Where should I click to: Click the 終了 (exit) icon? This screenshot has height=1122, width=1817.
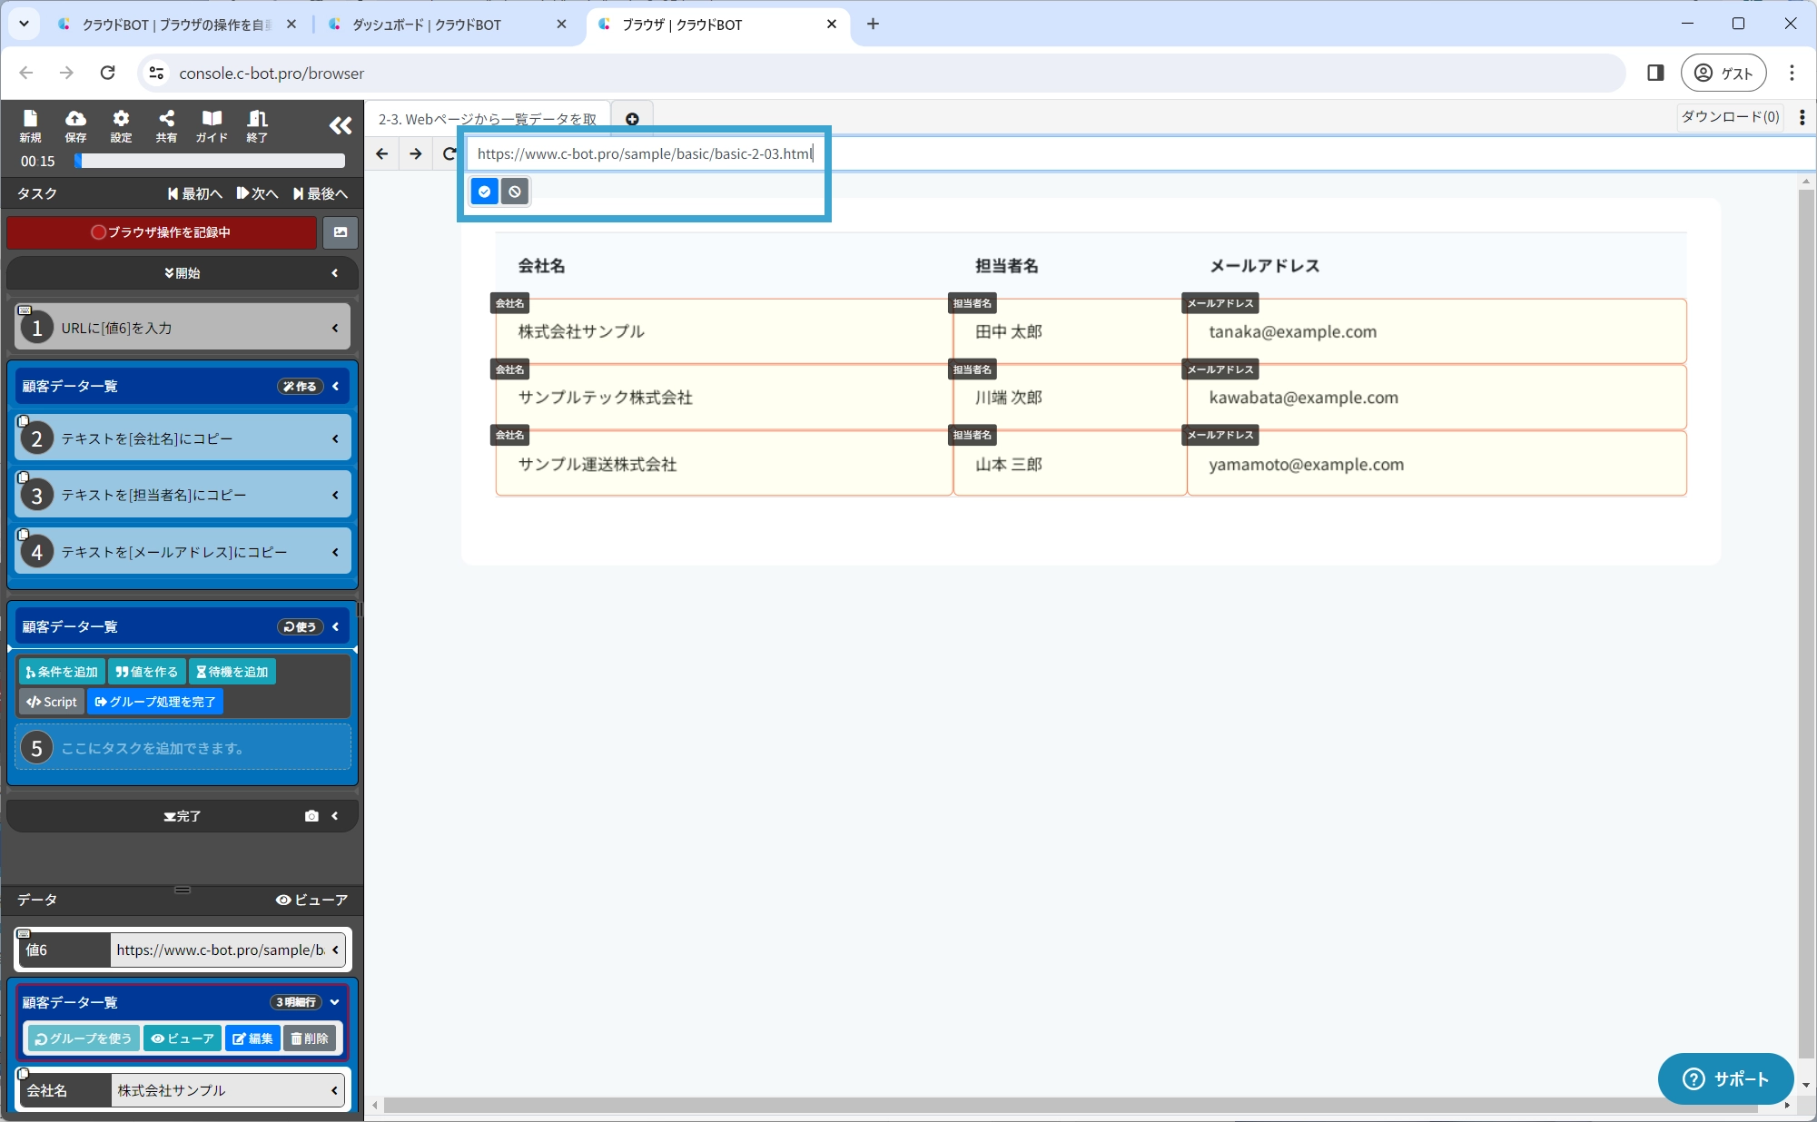click(257, 125)
